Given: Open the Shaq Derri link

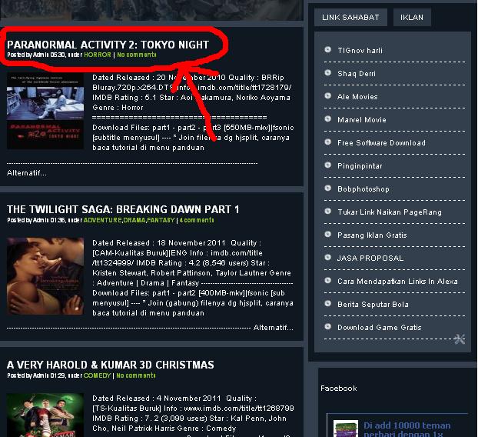Looking at the screenshot, I should point(357,74).
